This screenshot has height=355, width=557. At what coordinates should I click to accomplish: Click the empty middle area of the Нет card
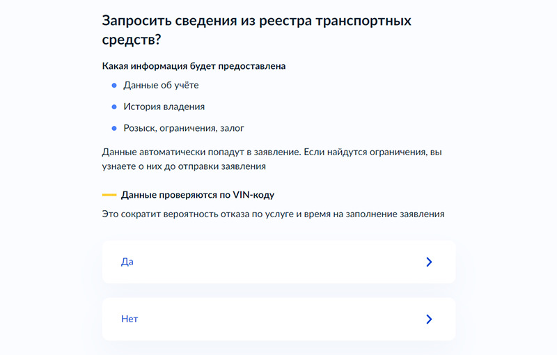pos(278,319)
